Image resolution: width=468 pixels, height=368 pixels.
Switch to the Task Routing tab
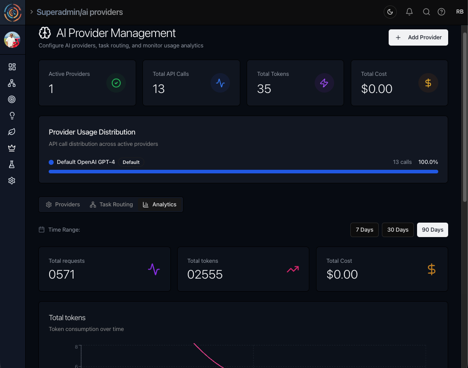111,205
